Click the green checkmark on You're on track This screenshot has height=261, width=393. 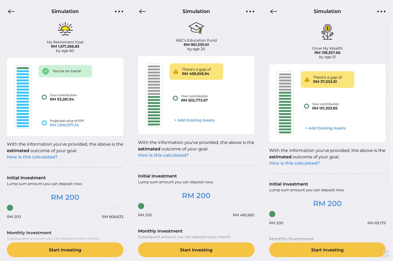[46, 71]
